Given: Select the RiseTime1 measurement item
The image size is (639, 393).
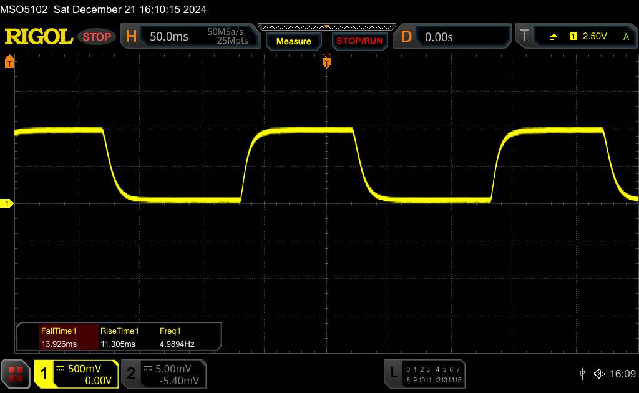Looking at the screenshot, I should click(x=119, y=337).
